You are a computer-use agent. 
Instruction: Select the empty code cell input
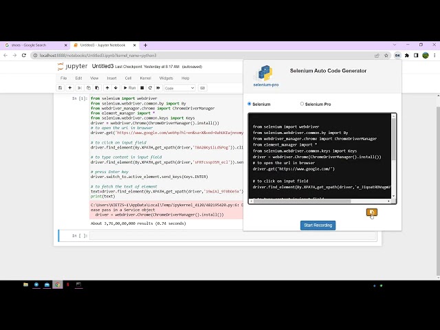(232, 236)
